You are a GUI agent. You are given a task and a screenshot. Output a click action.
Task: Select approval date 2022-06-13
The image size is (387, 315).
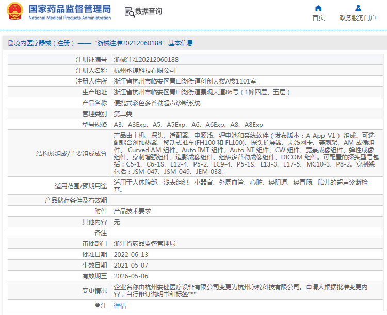(x=131, y=255)
